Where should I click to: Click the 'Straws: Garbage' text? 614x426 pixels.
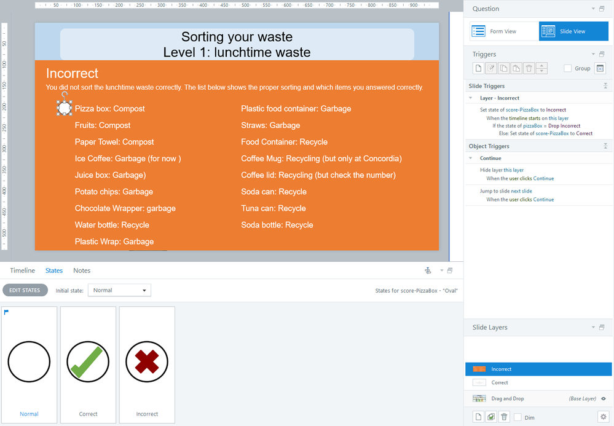270,125
